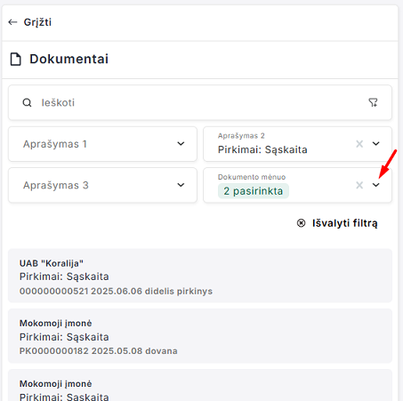Click the back arrow icon beside Grįžti

coord(12,22)
